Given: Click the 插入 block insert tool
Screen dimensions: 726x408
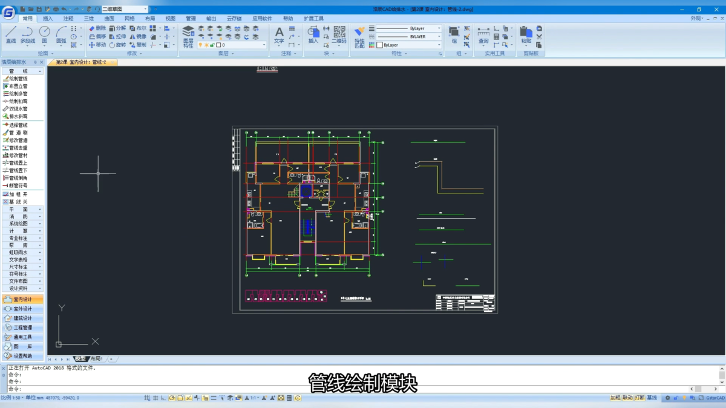Looking at the screenshot, I should pos(313,36).
